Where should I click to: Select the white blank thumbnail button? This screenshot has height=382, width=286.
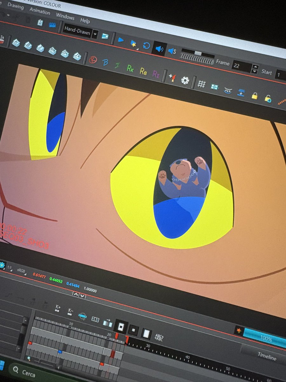(146, 334)
